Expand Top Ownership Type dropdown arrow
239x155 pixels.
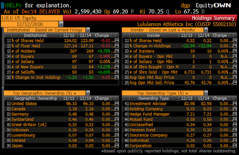(x=206, y=93)
